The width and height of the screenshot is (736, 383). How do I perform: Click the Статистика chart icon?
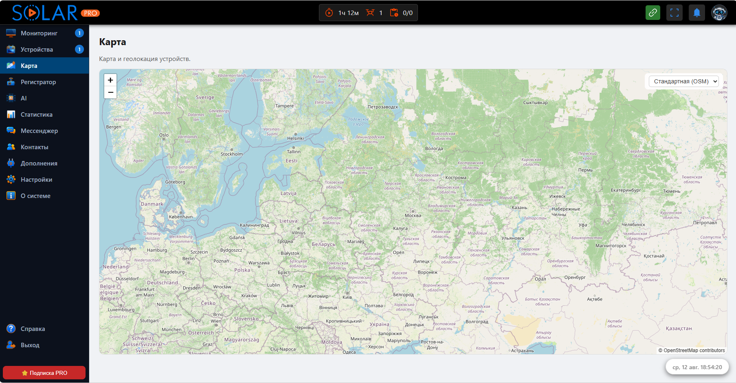11,114
